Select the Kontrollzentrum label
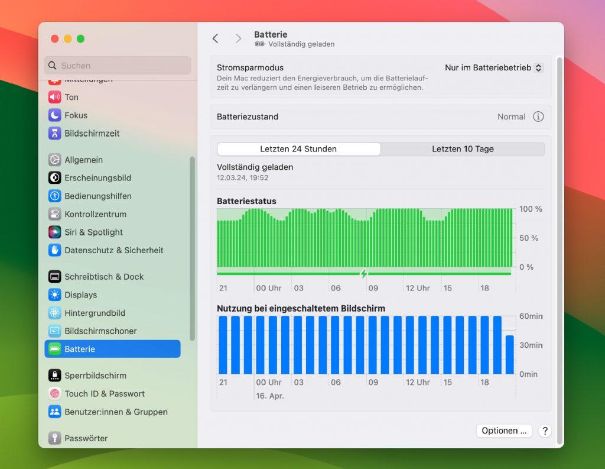Viewport: 605px width, 469px height. [95, 215]
